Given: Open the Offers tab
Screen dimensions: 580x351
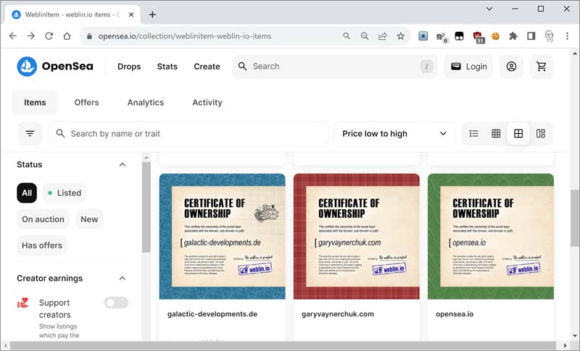Looking at the screenshot, I should click(86, 102).
